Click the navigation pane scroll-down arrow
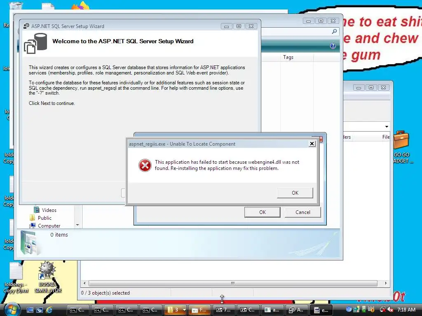The height and width of the screenshot is (316, 422). tap(77, 225)
